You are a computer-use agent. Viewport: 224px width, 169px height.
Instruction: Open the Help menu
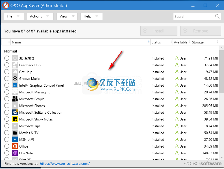(92, 16)
